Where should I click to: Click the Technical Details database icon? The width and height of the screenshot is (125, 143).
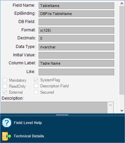(7, 136)
